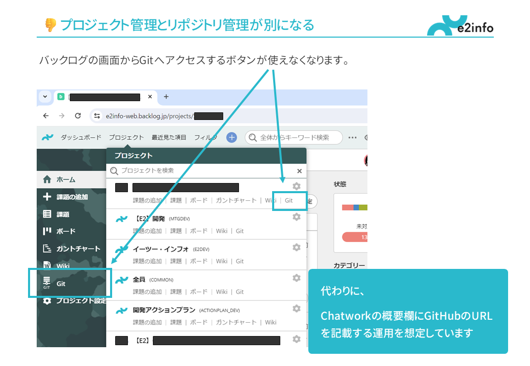Select 最近見た項目 in the top navigation
This screenshot has height=366, width=530.
(x=169, y=137)
